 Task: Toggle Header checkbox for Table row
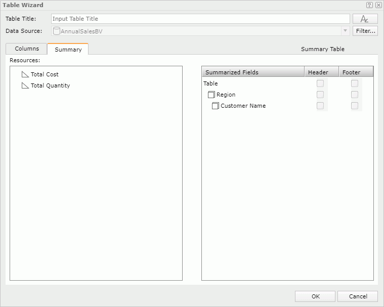(320, 83)
